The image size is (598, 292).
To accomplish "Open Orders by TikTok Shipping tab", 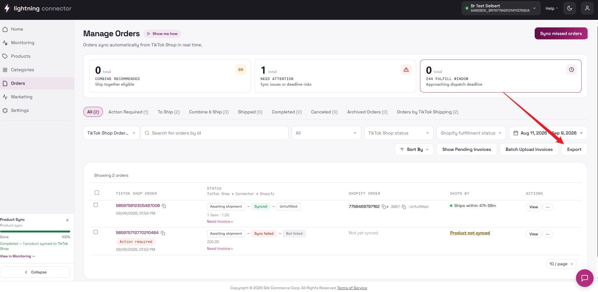I will (428, 112).
